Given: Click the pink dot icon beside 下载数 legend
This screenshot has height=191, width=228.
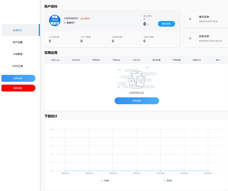Looking at the screenshot, I should (x=101, y=181).
